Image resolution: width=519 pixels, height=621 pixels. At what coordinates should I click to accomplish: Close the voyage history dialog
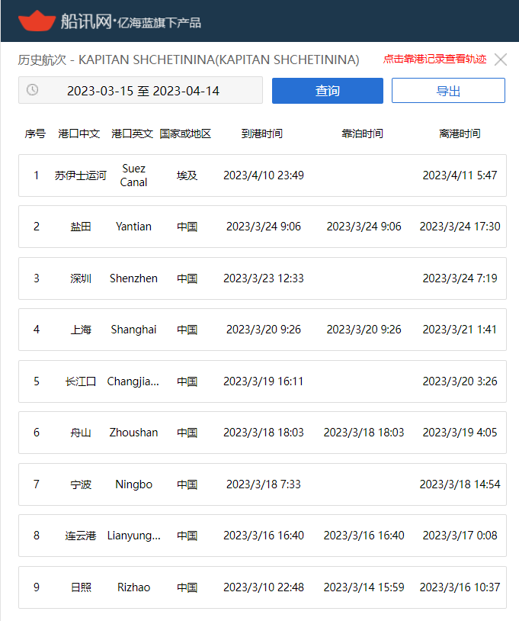pyautogui.click(x=501, y=60)
